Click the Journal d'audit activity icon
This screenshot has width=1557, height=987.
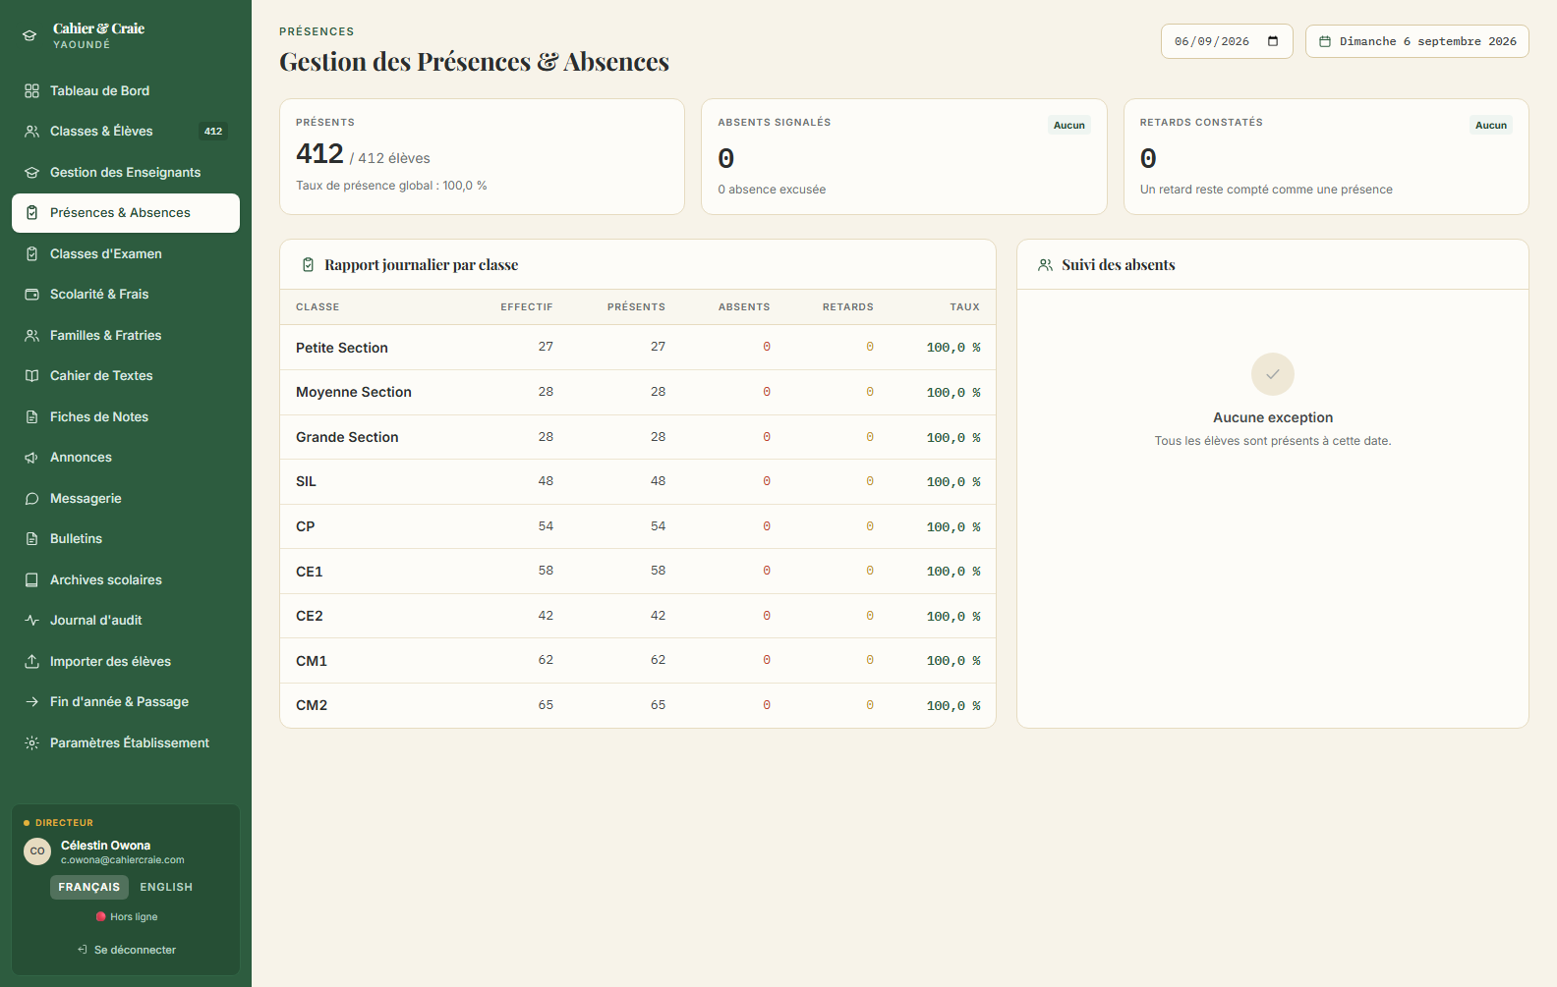click(31, 621)
